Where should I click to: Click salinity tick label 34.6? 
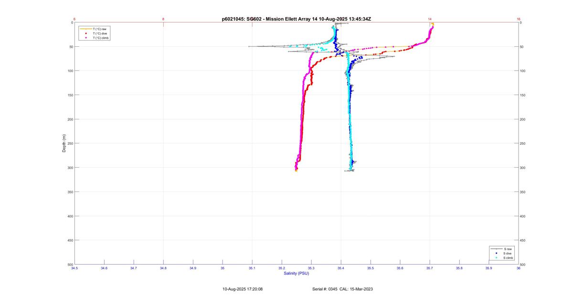tap(104, 268)
